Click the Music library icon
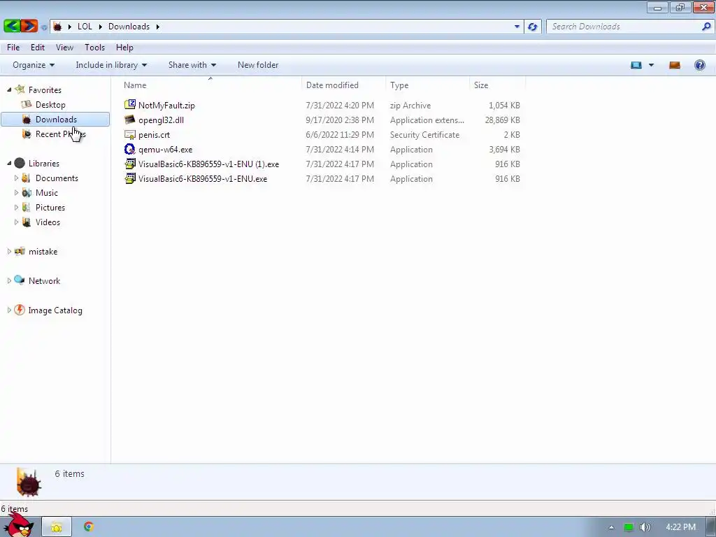Screen dimensions: 716x537 pos(27,193)
